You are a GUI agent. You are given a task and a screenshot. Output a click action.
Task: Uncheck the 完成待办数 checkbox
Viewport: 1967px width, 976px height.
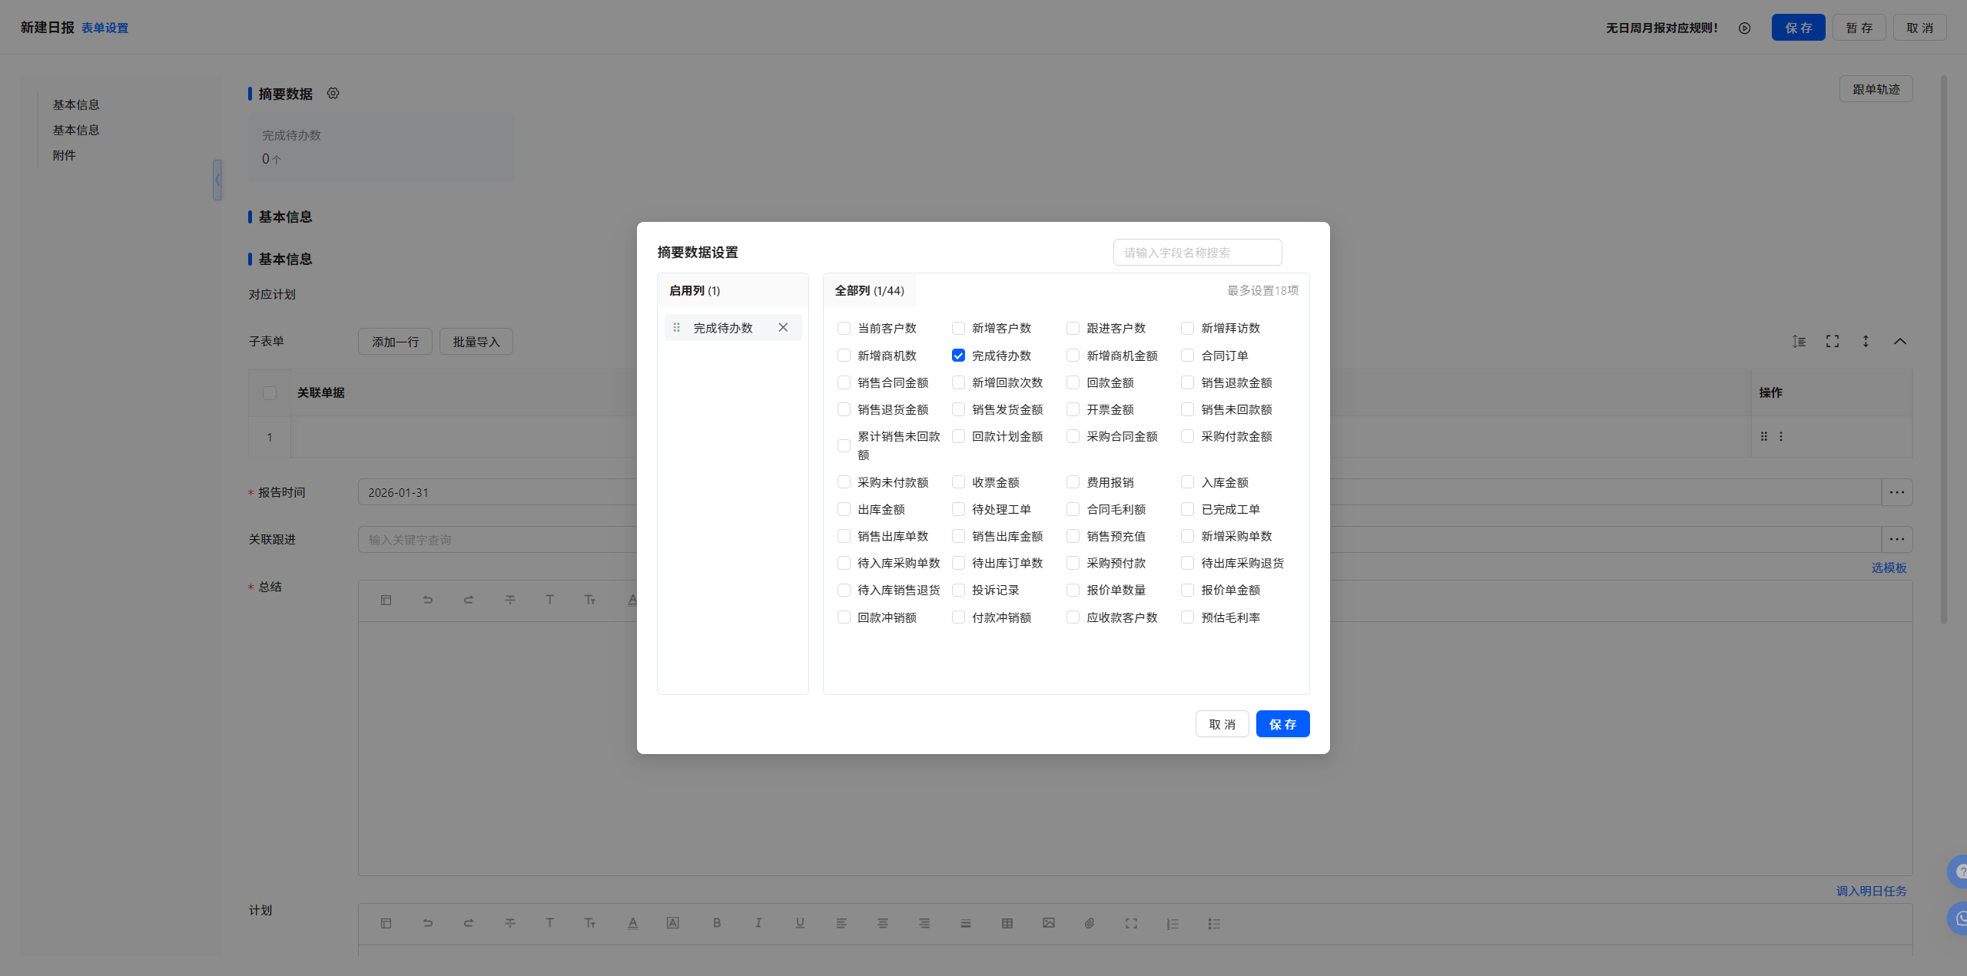tap(958, 355)
